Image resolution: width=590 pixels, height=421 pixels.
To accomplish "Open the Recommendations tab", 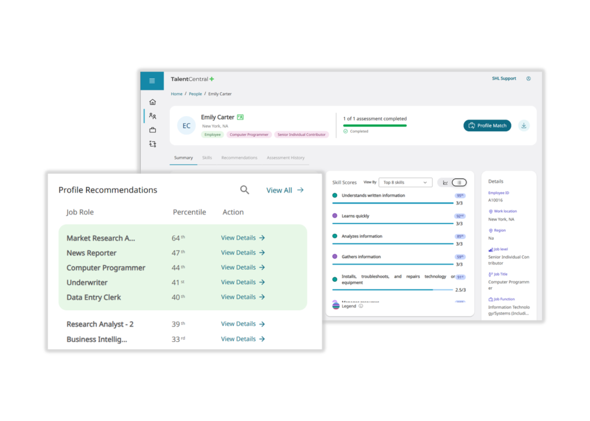I will click(239, 158).
